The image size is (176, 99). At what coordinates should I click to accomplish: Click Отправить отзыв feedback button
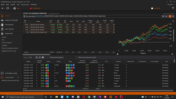click(x=11, y=73)
